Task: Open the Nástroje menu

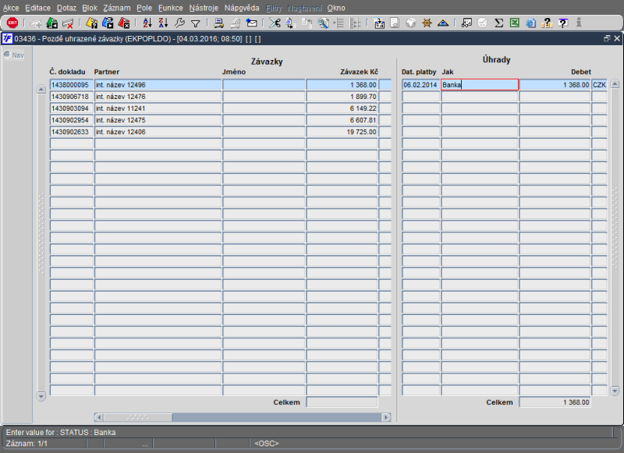Action: pyautogui.click(x=204, y=8)
